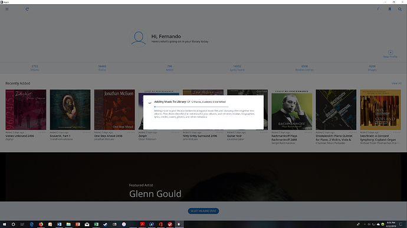Launch Firefox from the taskbar

41,224
